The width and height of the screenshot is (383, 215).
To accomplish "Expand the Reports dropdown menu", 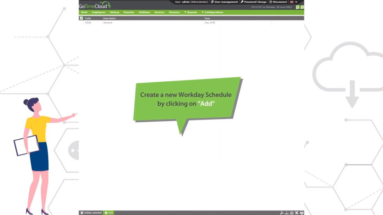I will point(191,12).
